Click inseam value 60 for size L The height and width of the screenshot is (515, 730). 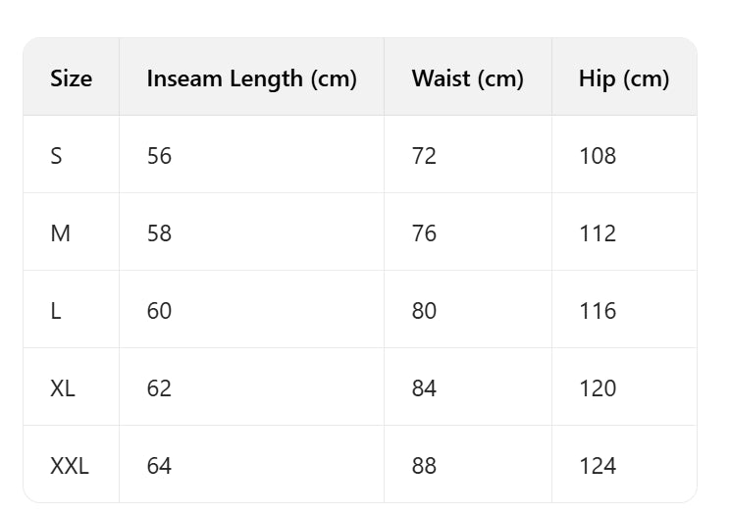tap(159, 311)
